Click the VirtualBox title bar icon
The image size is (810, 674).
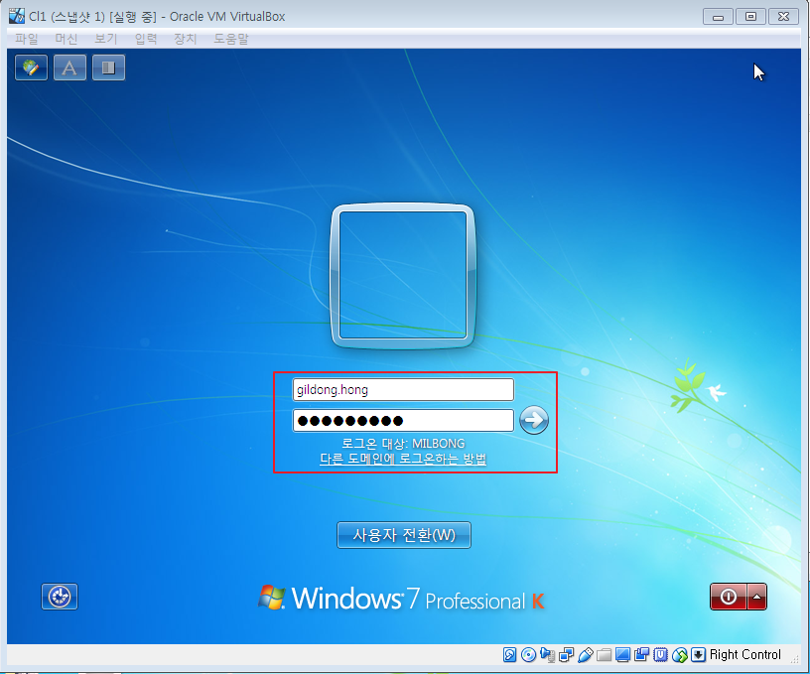17,16
